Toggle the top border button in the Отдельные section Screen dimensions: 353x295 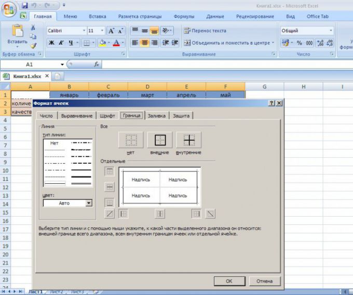[x=110, y=171]
